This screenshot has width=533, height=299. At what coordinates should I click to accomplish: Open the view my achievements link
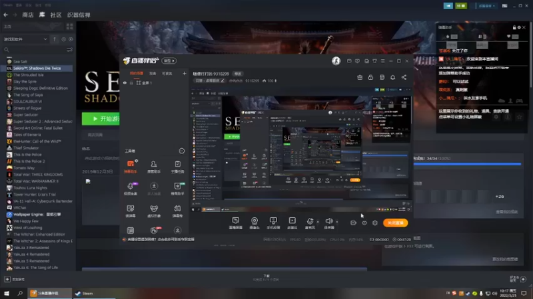(x=506, y=212)
